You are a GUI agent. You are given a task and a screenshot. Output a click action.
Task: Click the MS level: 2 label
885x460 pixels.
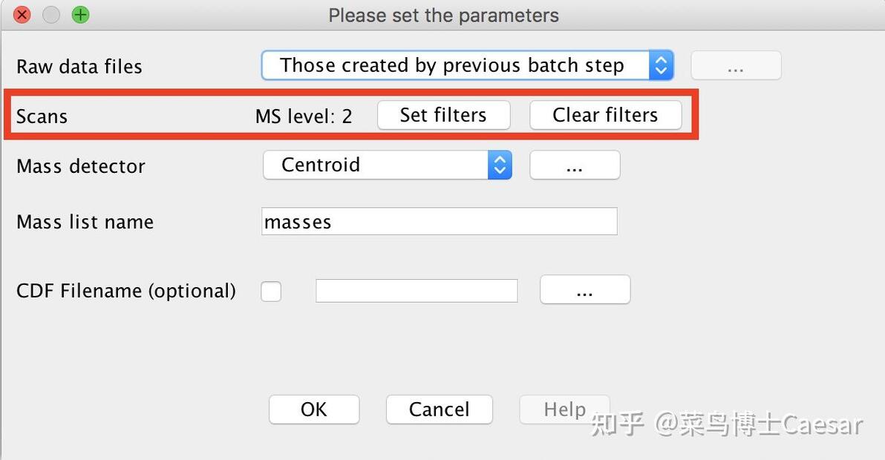tap(304, 116)
